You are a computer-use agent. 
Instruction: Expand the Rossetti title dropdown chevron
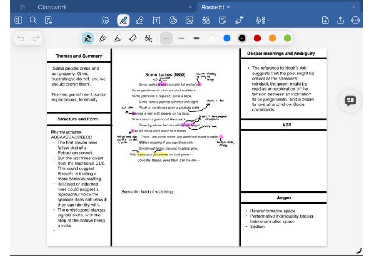pyautogui.click(x=228, y=7)
